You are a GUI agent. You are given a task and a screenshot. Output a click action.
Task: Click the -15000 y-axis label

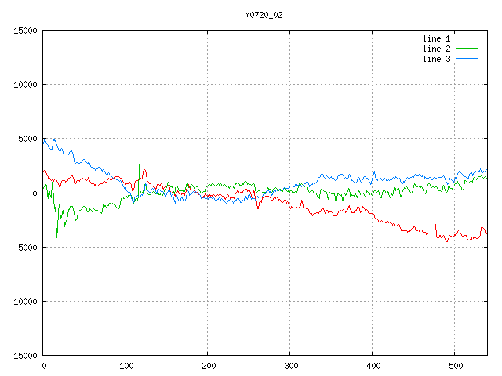(23, 356)
